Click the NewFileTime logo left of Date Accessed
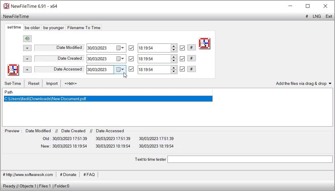 click(x=13, y=70)
